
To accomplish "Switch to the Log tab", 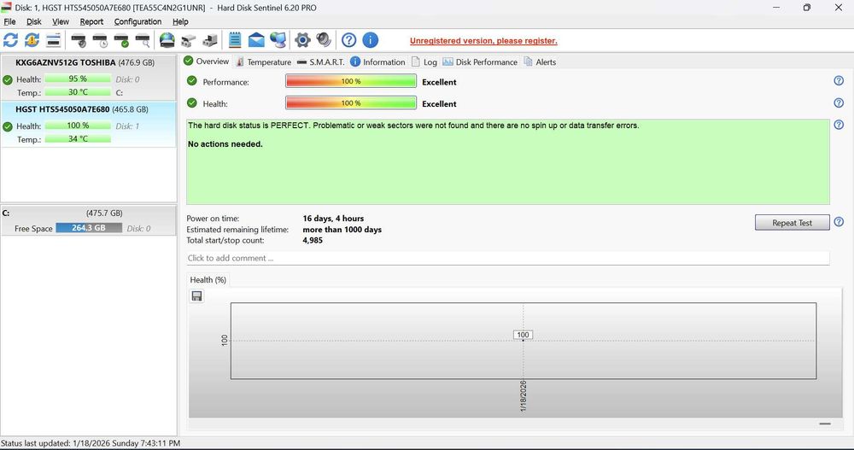I will click(424, 62).
